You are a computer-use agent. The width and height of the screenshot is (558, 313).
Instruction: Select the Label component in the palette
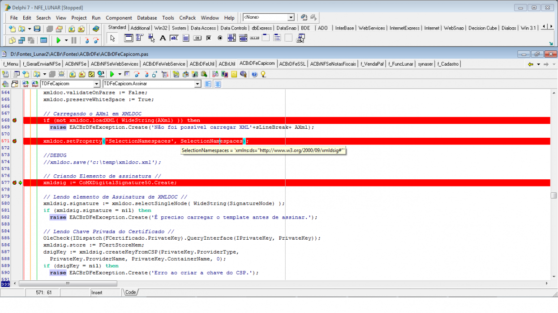click(163, 38)
